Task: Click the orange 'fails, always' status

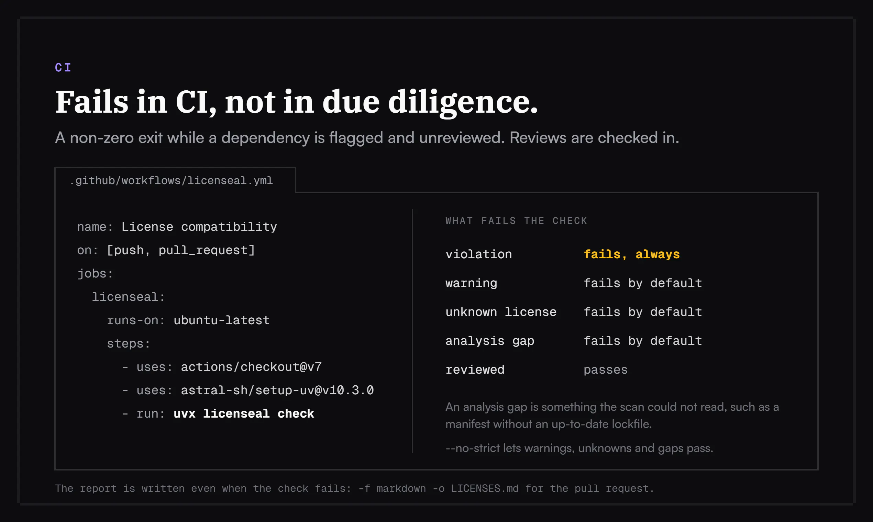Action: click(631, 254)
